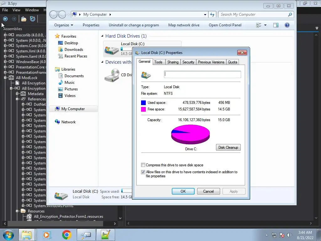Select the CD Drive icon
Viewport: 321px width, 241px height.
[112, 75]
